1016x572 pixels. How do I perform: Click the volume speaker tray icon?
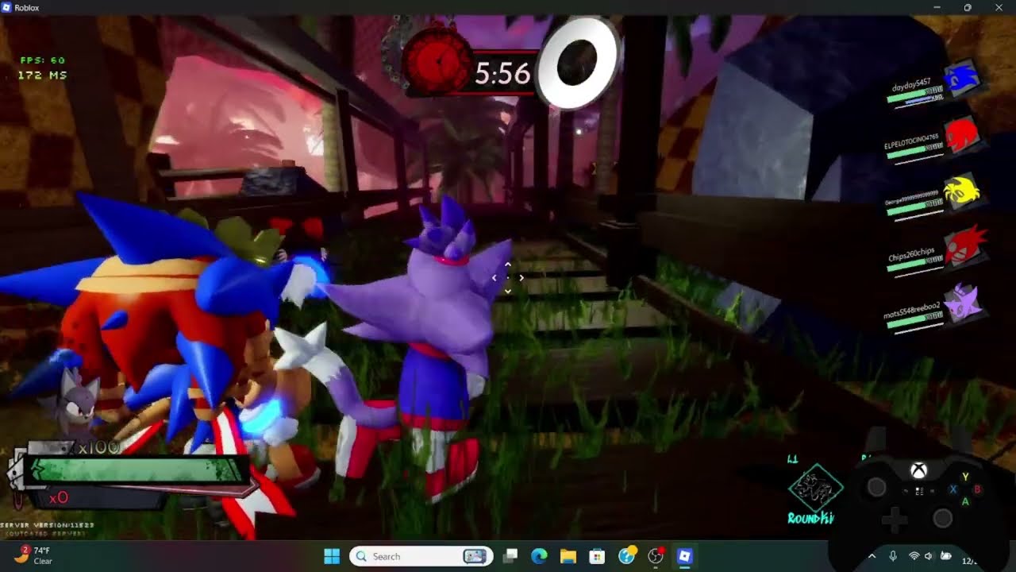coord(929,556)
